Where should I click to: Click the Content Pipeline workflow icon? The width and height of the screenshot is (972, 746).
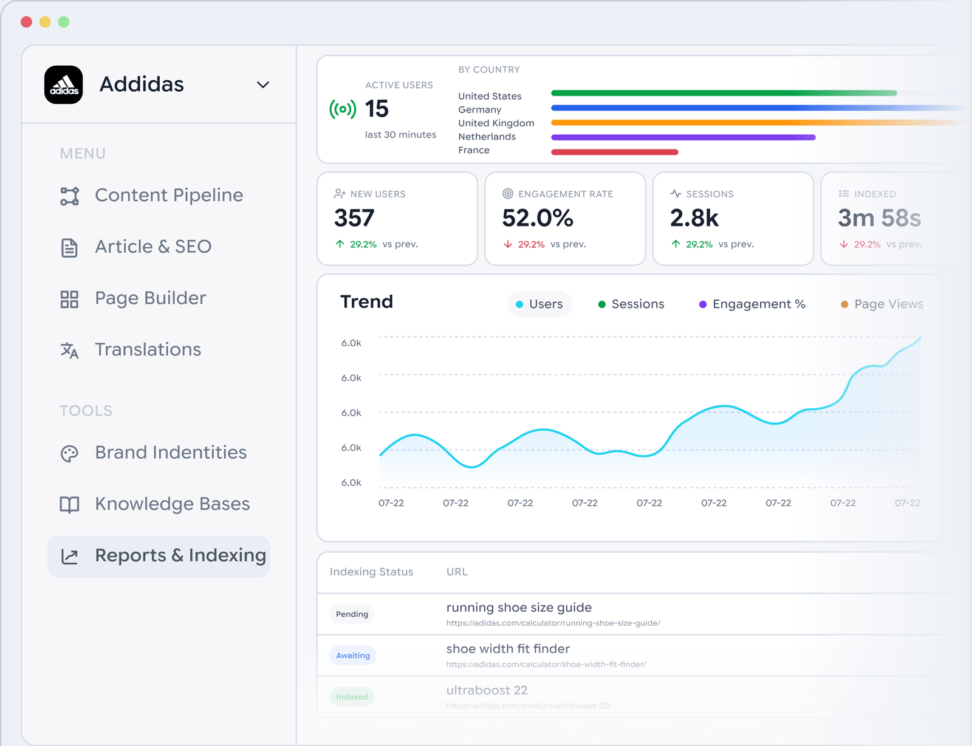point(70,196)
